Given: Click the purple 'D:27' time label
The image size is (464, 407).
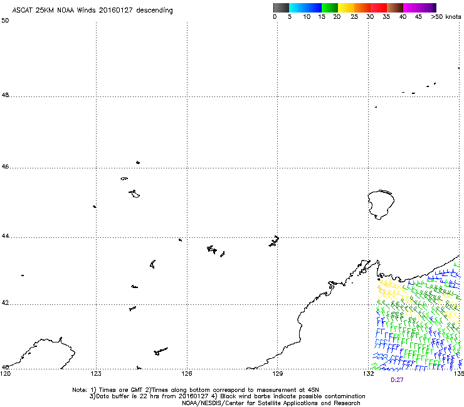Looking at the screenshot, I should (397, 380).
